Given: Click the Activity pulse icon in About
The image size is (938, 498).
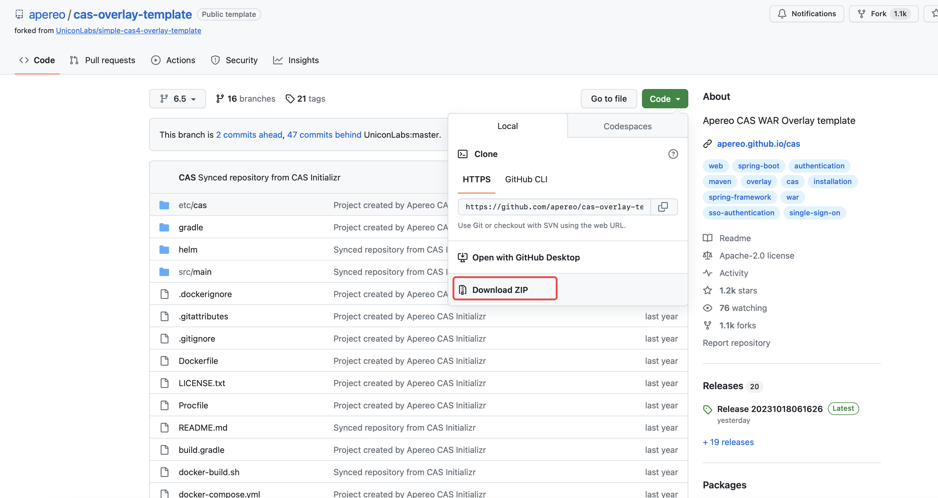Looking at the screenshot, I should coord(708,273).
